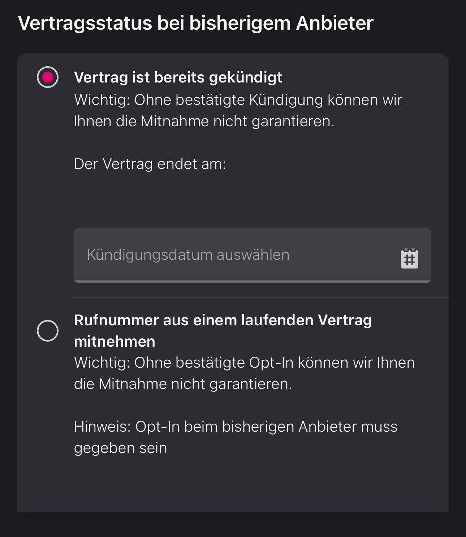Click the 'Hinweis: Opt-In beim bisherigen Anbieter' note

[x=236, y=427]
